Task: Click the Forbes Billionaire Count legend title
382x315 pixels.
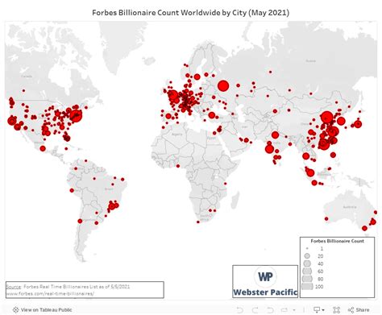Action: coord(337,241)
